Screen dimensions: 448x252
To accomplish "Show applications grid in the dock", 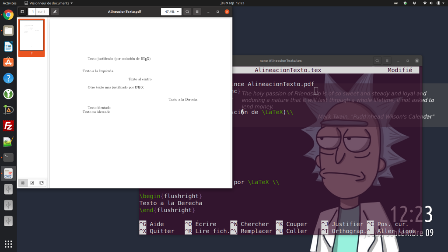I will point(8,243).
